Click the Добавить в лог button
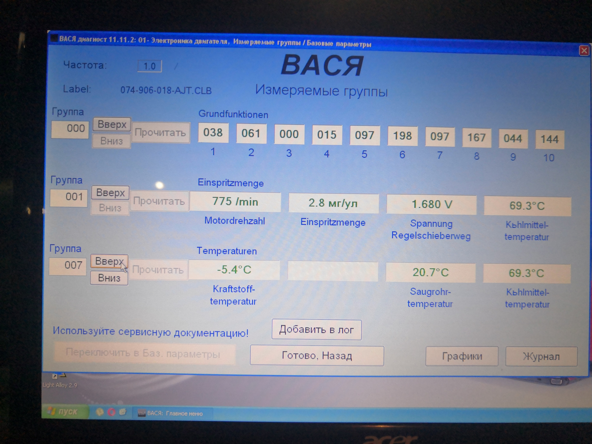 click(316, 330)
